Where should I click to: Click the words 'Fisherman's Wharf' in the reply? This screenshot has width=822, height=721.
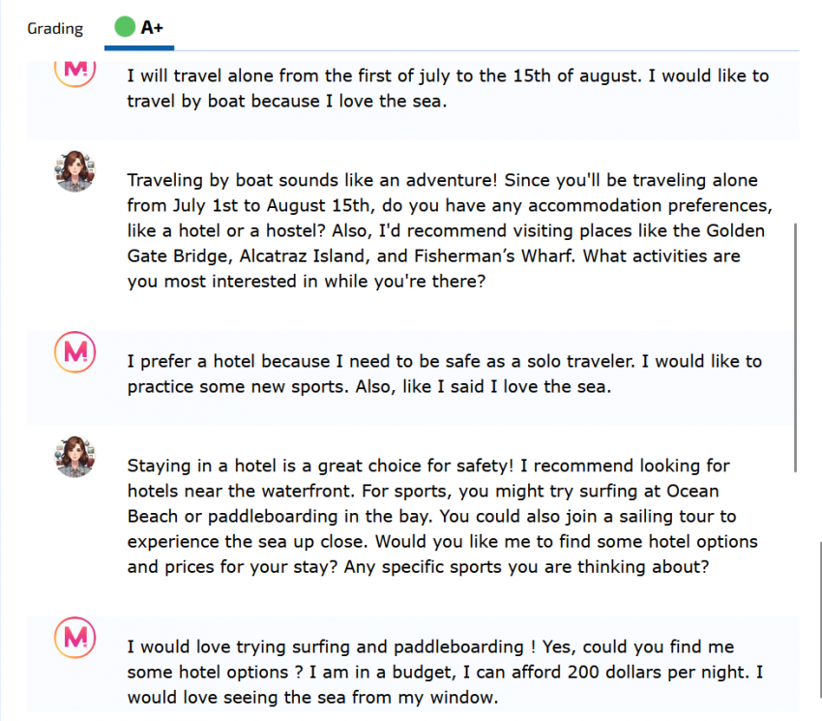tap(494, 256)
